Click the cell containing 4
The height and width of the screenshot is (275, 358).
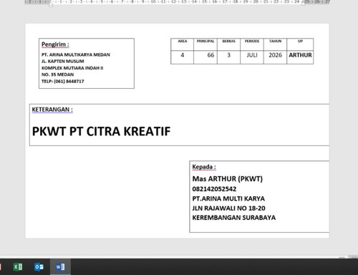[183, 57]
